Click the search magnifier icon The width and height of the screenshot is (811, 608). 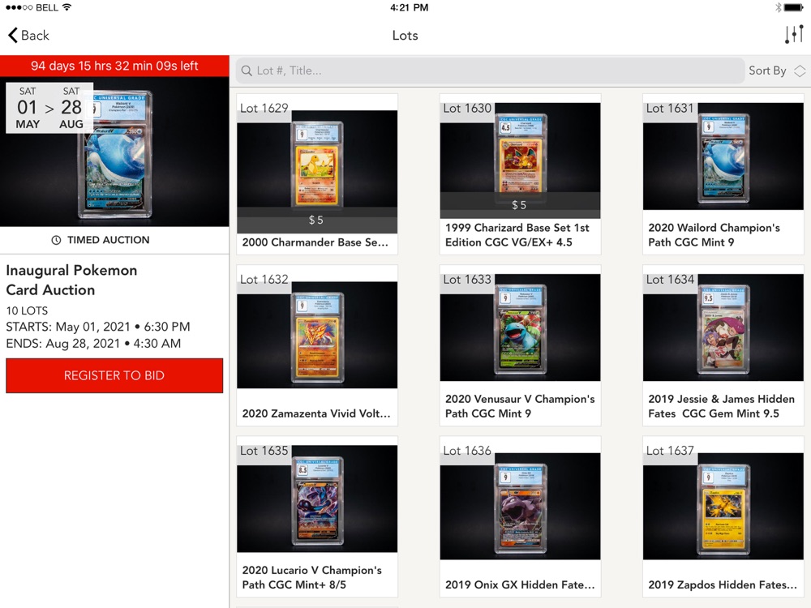point(247,71)
